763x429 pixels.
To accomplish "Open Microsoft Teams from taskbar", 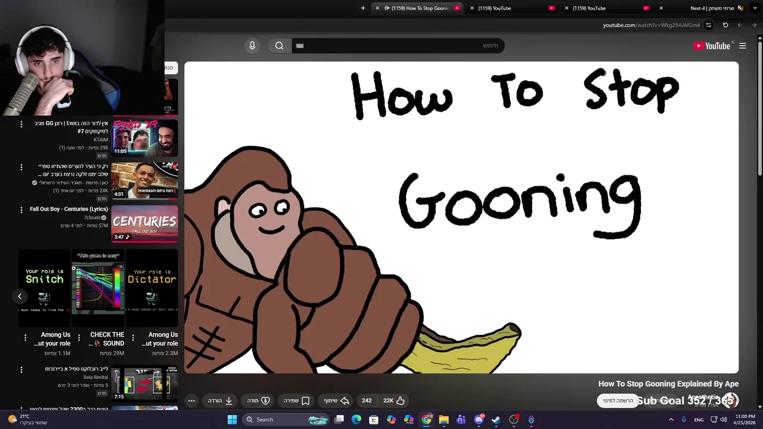I will click(x=461, y=419).
